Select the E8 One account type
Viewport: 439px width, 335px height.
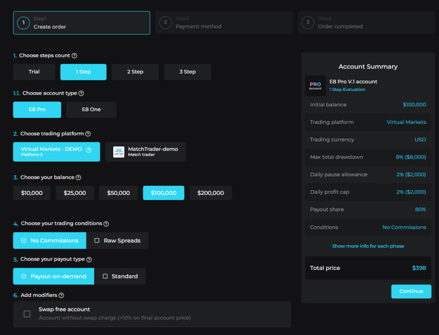pyautogui.click(x=91, y=110)
